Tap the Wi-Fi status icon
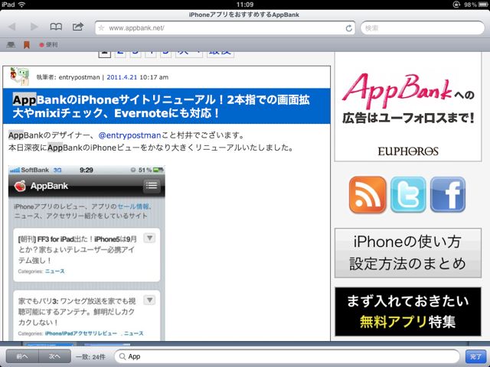 pos(22,5)
